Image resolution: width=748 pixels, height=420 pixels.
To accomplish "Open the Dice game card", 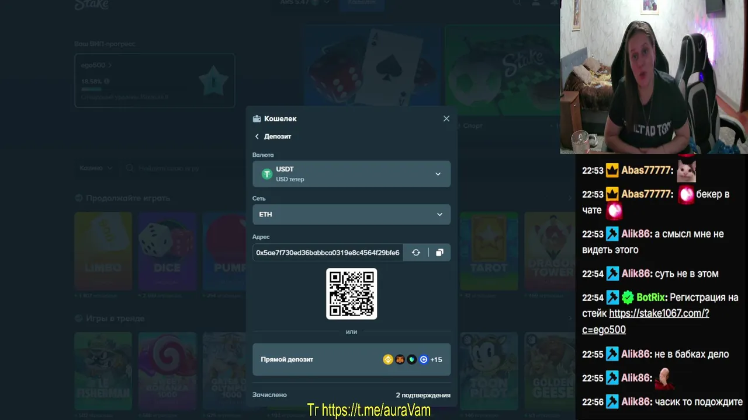I will [167, 251].
